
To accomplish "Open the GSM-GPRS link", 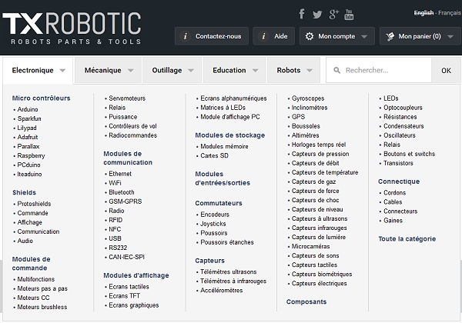I will (126, 201).
